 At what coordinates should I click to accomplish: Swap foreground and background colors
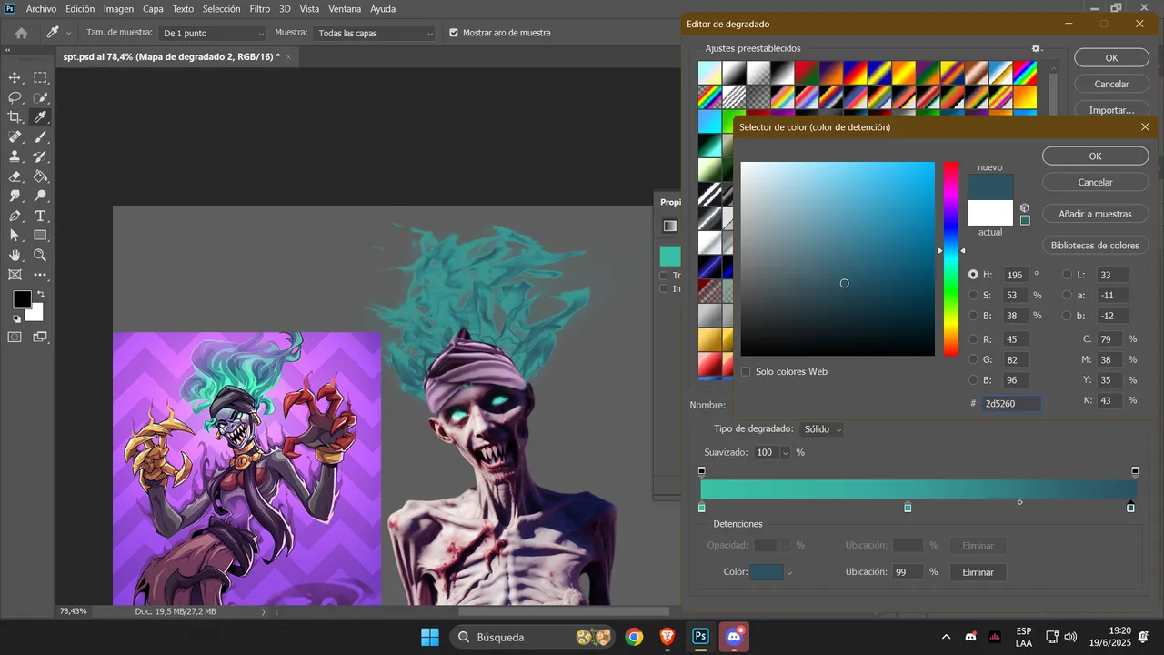40,295
